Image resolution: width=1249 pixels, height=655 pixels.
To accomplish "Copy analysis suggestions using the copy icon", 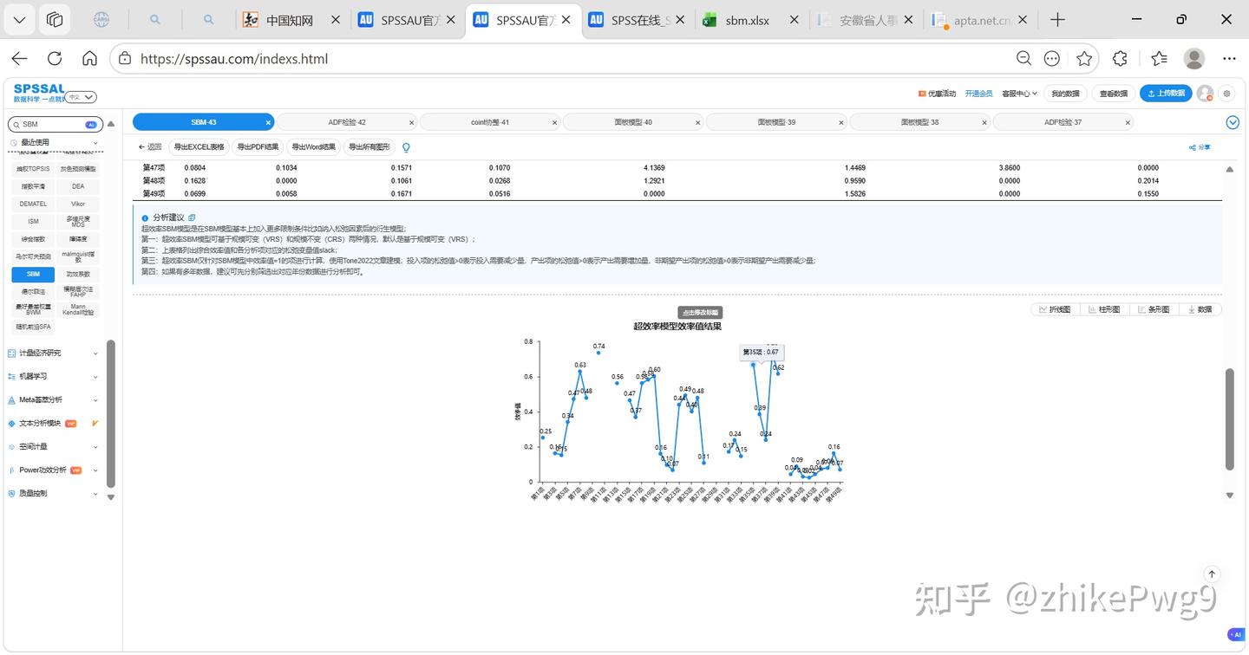I will (192, 217).
